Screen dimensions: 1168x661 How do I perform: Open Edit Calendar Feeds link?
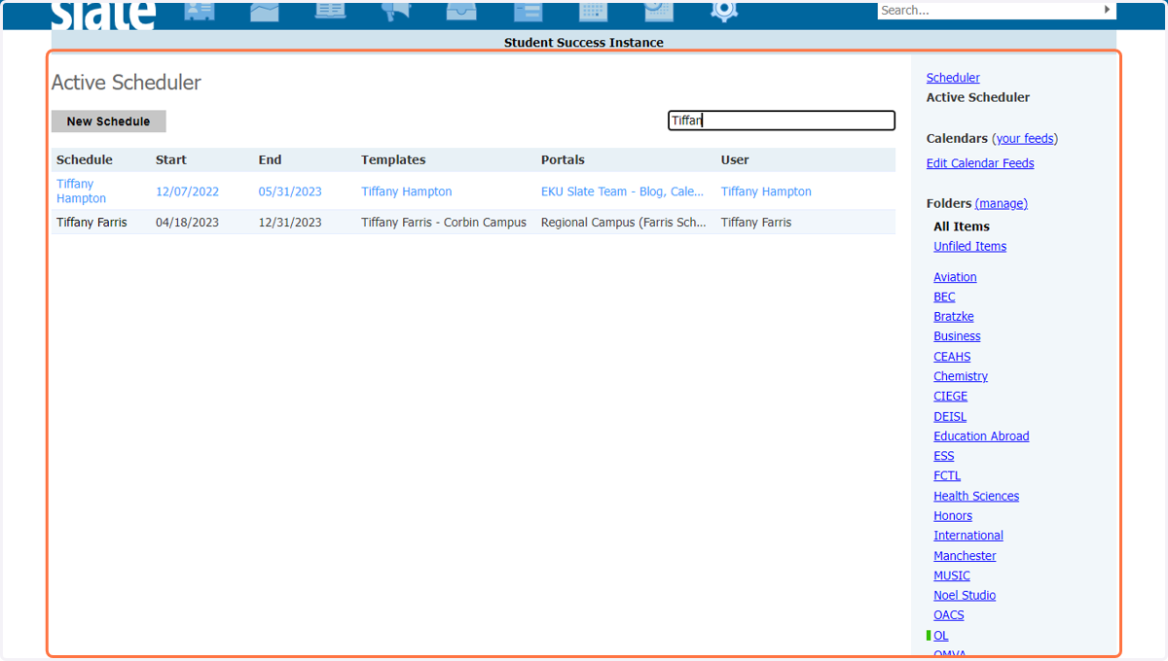(x=980, y=163)
